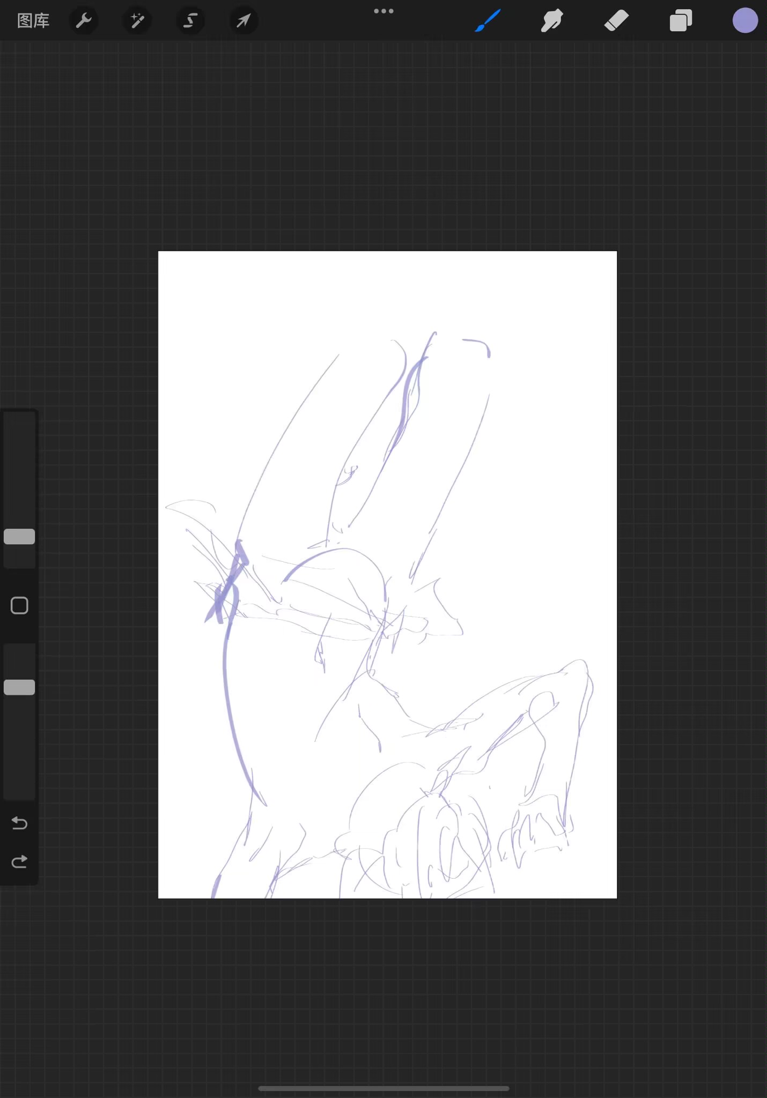
Task: Open the purple active color swatch
Action: (x=745, y=21)
